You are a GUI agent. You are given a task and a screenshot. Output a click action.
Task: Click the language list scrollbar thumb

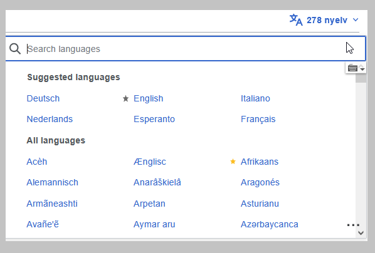(x=361, y=78)
